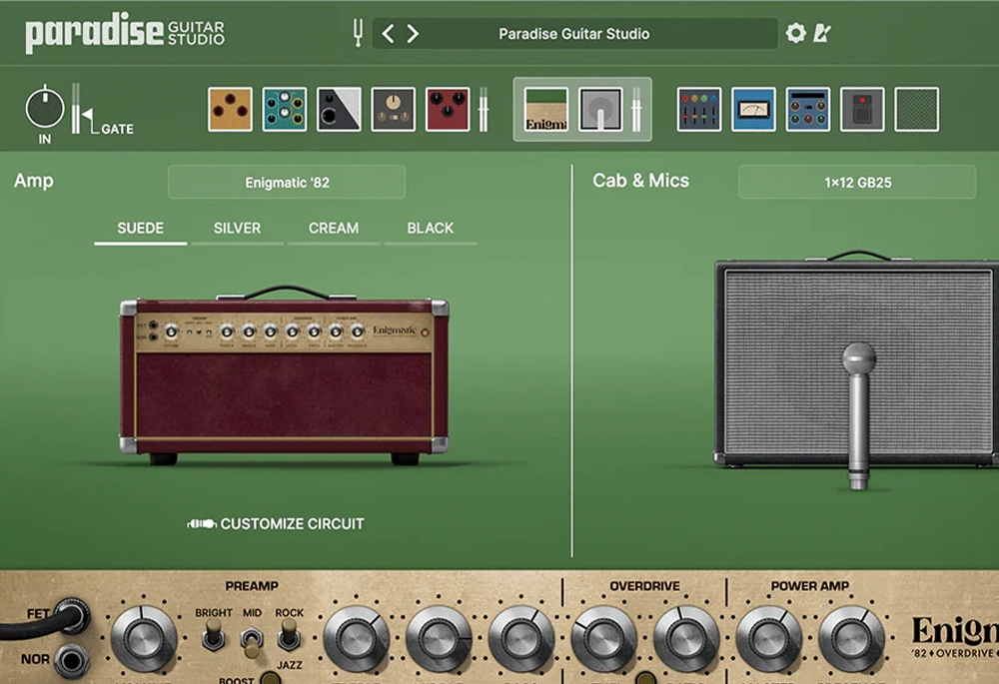Open settings gear icon
The width and height of the screenshot is (999, 684).
tap(795, 33)
